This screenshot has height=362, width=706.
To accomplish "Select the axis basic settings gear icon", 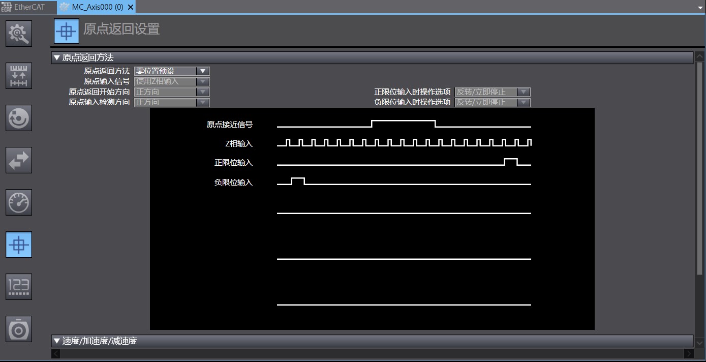I will [18, 33].
